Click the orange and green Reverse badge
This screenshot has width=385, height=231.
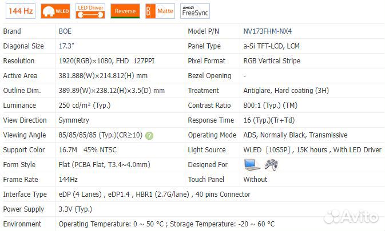pyautogui.click(x=125, y=11)
